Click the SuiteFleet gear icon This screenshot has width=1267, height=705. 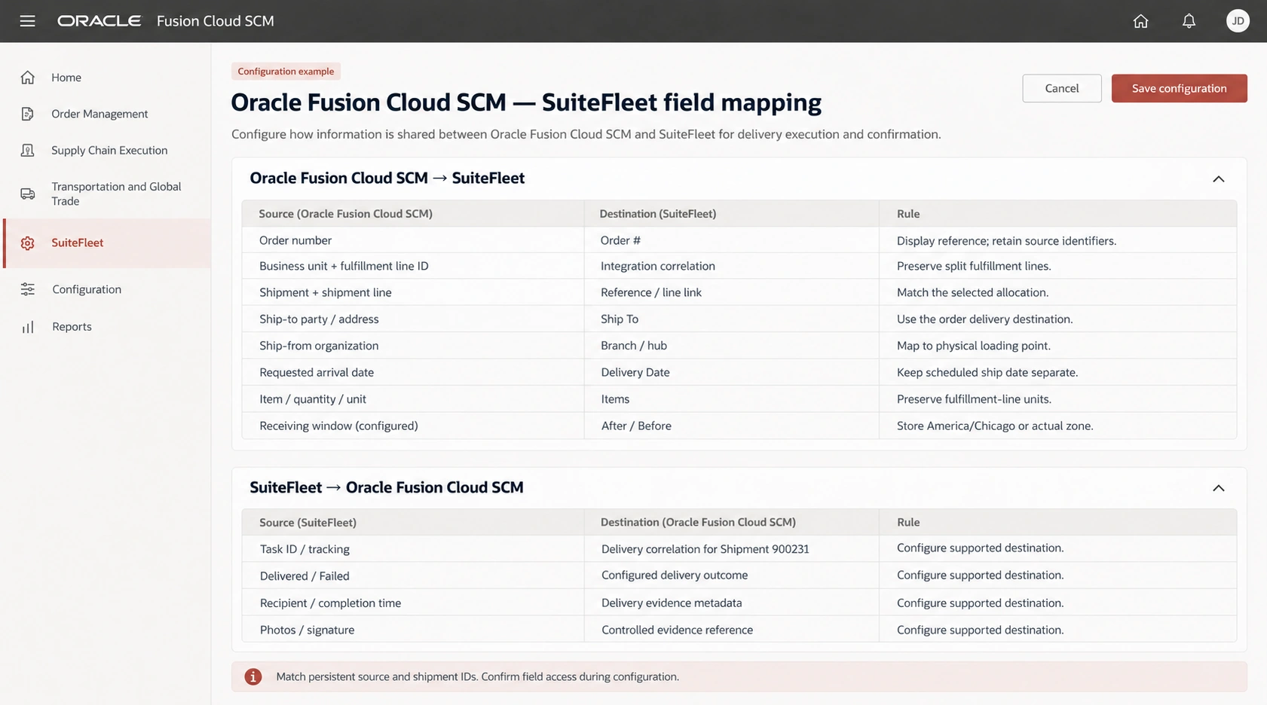pos(28,243)
